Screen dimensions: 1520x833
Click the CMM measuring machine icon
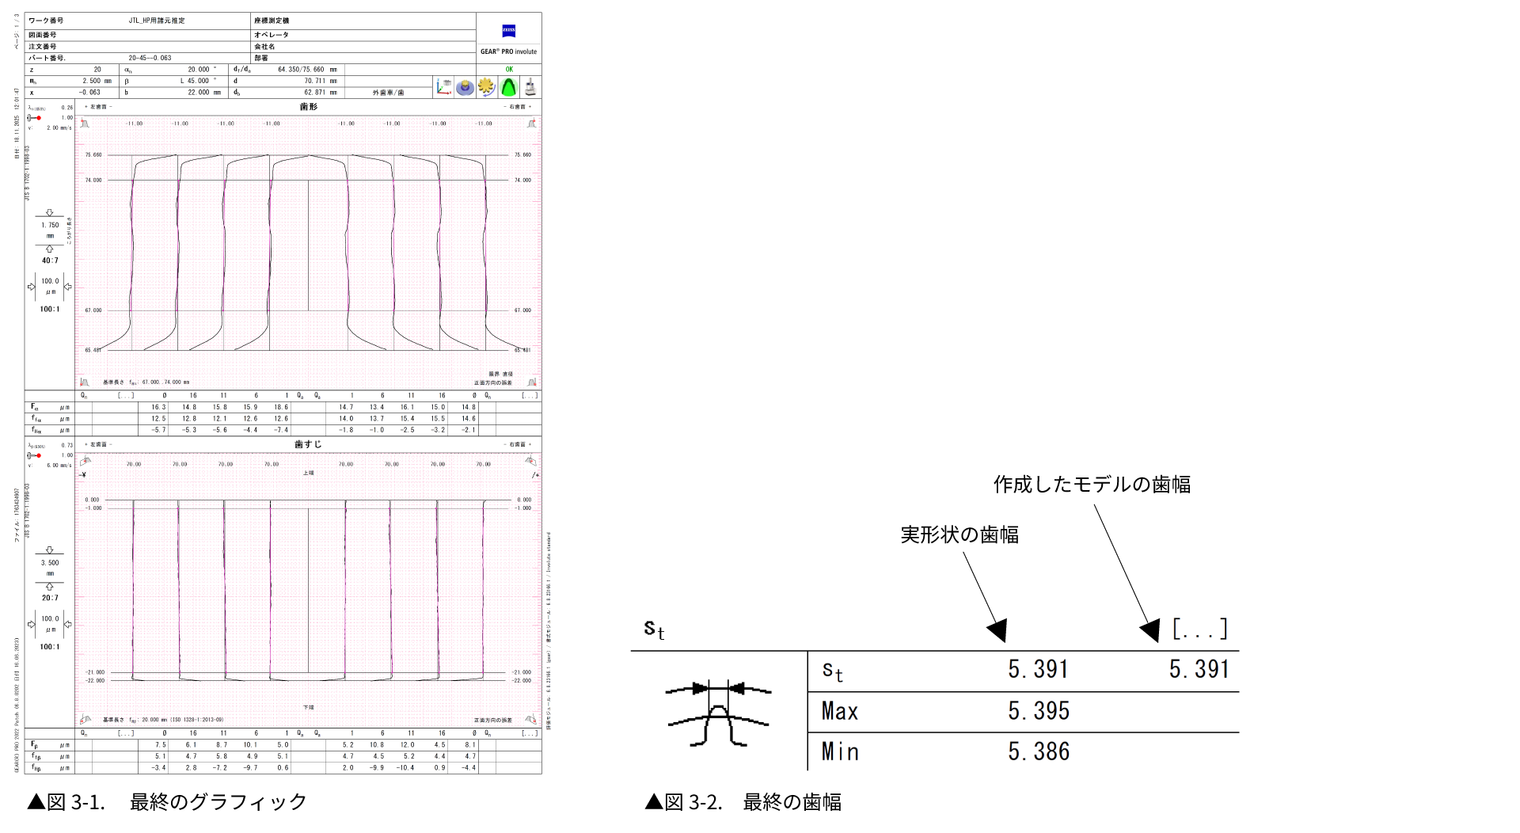coord(529,87)
